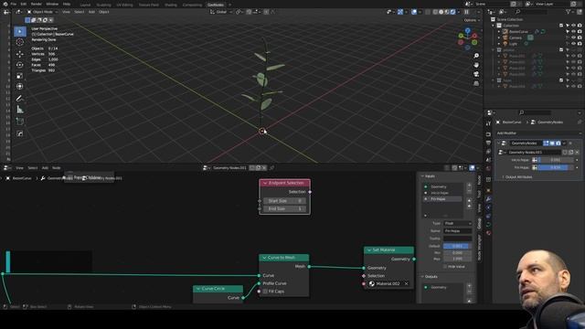Switch perspective/orthographic grid icon
This screenshot has height=329, width=585.
[476, 83]
